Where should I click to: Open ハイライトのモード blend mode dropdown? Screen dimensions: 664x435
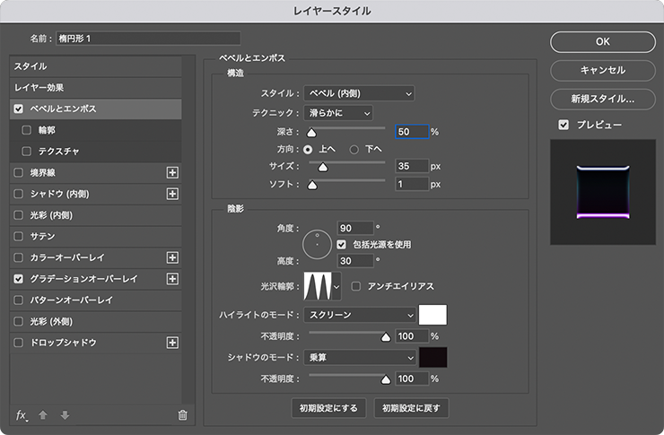click(x=361, y=315)
